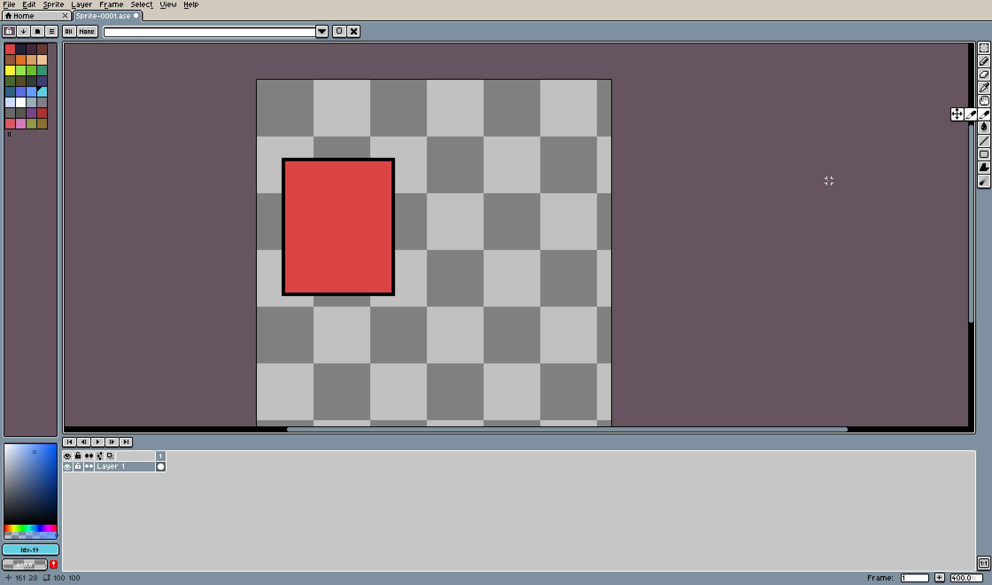
Task: Select the Eraser tool
Action: click(x=984, y=74)
